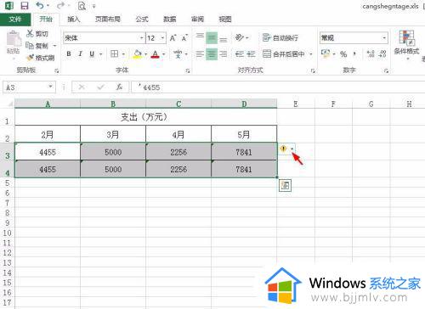Click the phonetic guide (文) icon
The width and height of the screenshot is (425, 309).
point(178,53)
